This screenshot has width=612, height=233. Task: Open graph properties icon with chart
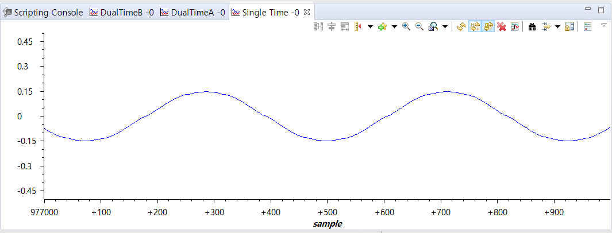[x=515, y=26]
